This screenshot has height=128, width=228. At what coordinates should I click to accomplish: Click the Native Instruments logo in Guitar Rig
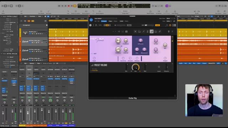90,25
